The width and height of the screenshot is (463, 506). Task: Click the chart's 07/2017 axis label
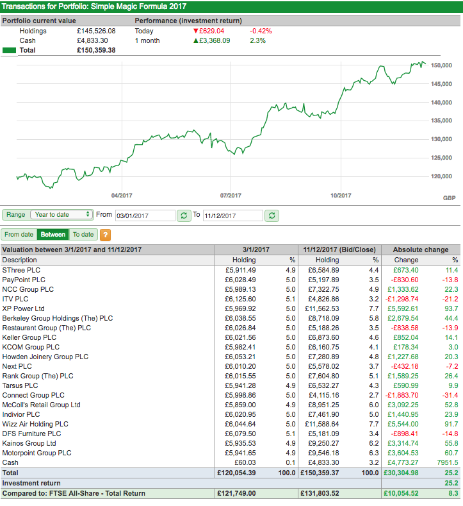pyautogui.click(x=231, y=196)
